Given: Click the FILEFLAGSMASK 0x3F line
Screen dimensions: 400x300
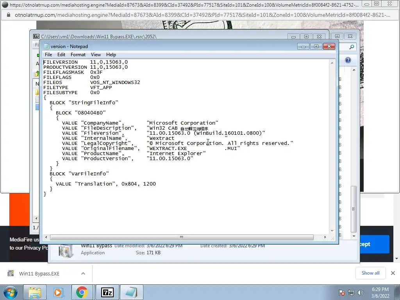Looking at the screenshot, I should point(73,72).
